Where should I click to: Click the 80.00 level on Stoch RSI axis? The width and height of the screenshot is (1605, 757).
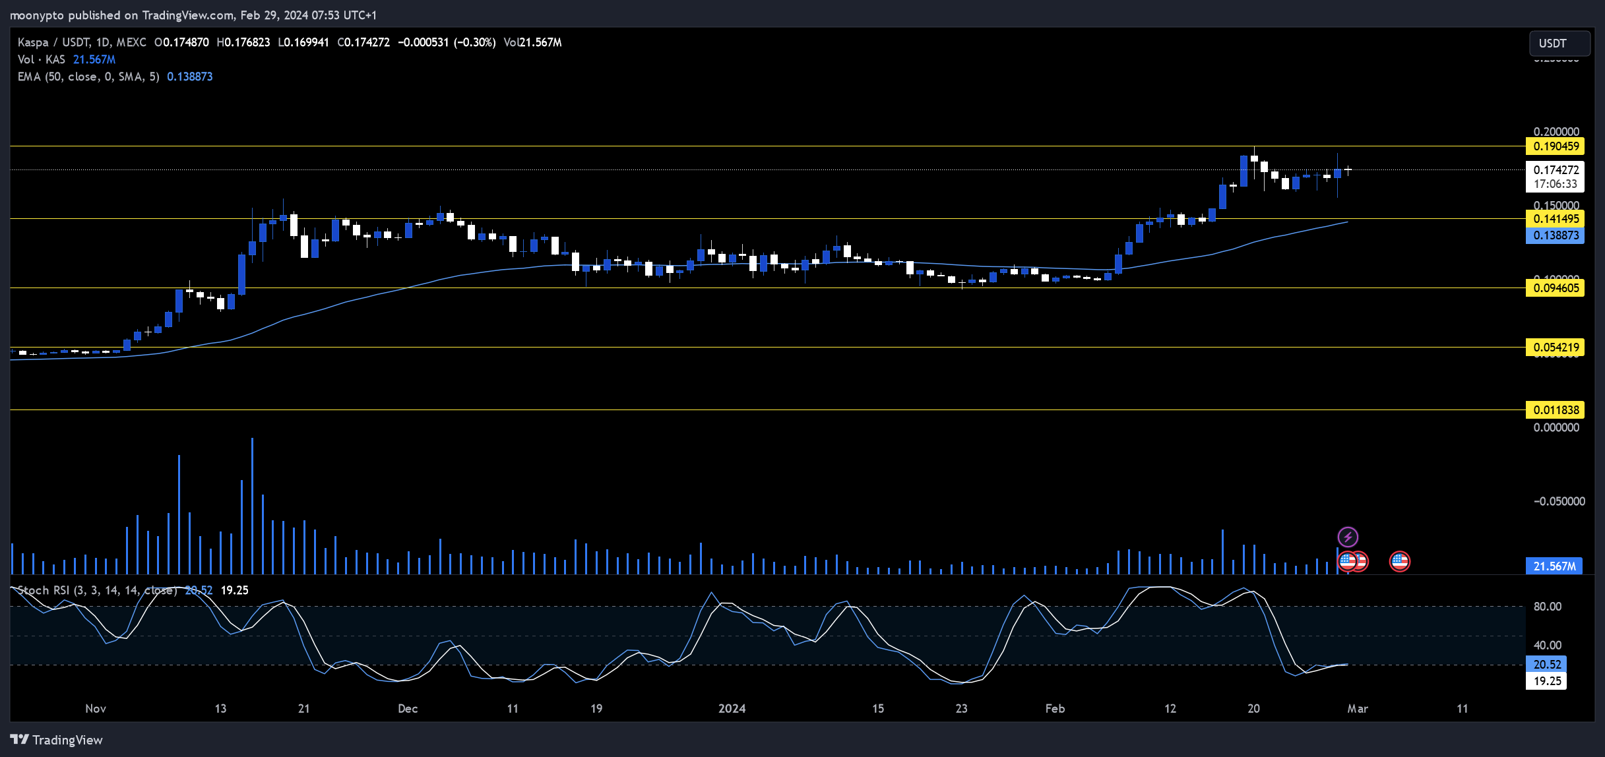click(1547, 607)
